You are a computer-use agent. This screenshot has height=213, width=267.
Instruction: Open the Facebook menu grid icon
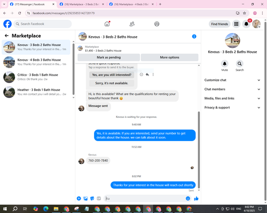236,24
